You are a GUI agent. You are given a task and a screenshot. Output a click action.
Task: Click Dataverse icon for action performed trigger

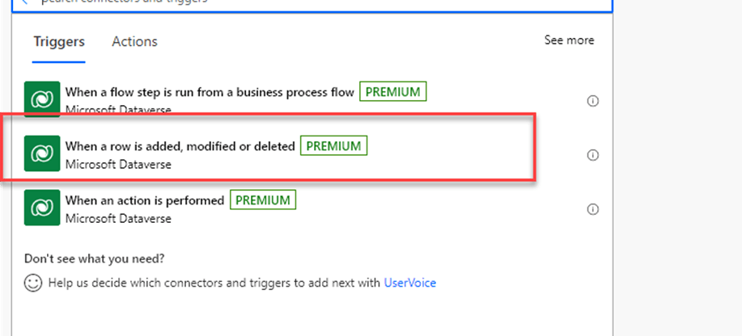point(40,208)
